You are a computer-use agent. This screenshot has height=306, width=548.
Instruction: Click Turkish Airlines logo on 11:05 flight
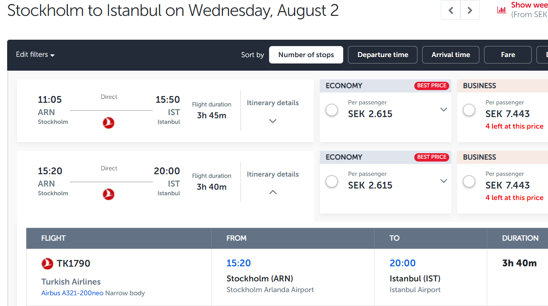click(x=108, y=123)
